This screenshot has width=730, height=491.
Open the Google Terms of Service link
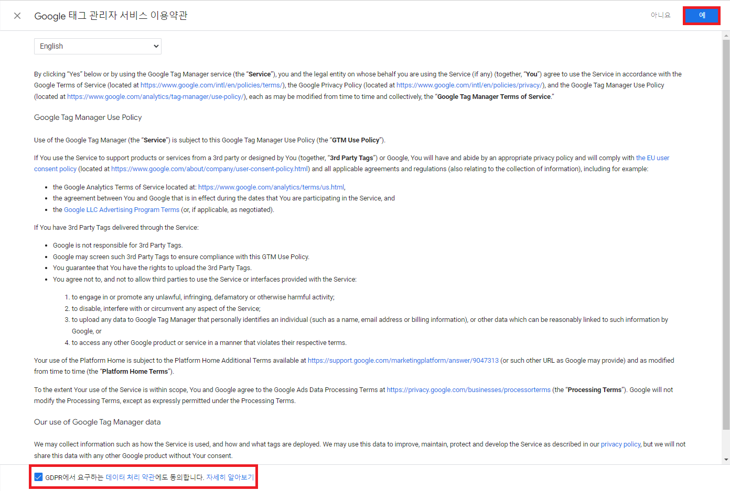point(212,85)
